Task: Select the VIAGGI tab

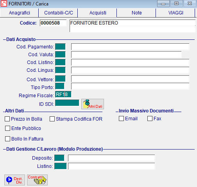Action: click(x=176, y=13)
